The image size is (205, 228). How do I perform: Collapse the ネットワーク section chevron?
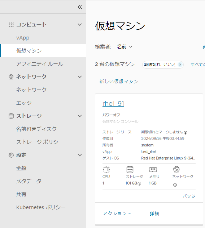80,77
